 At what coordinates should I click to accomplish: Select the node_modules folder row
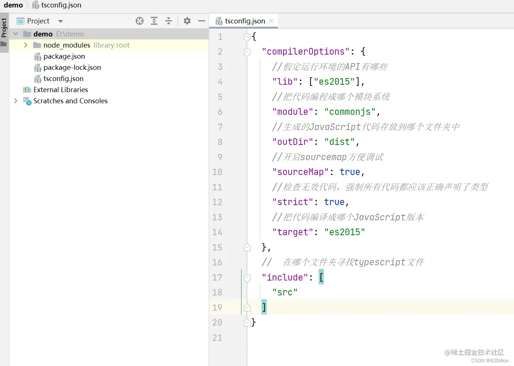click(x=109, y=45)
